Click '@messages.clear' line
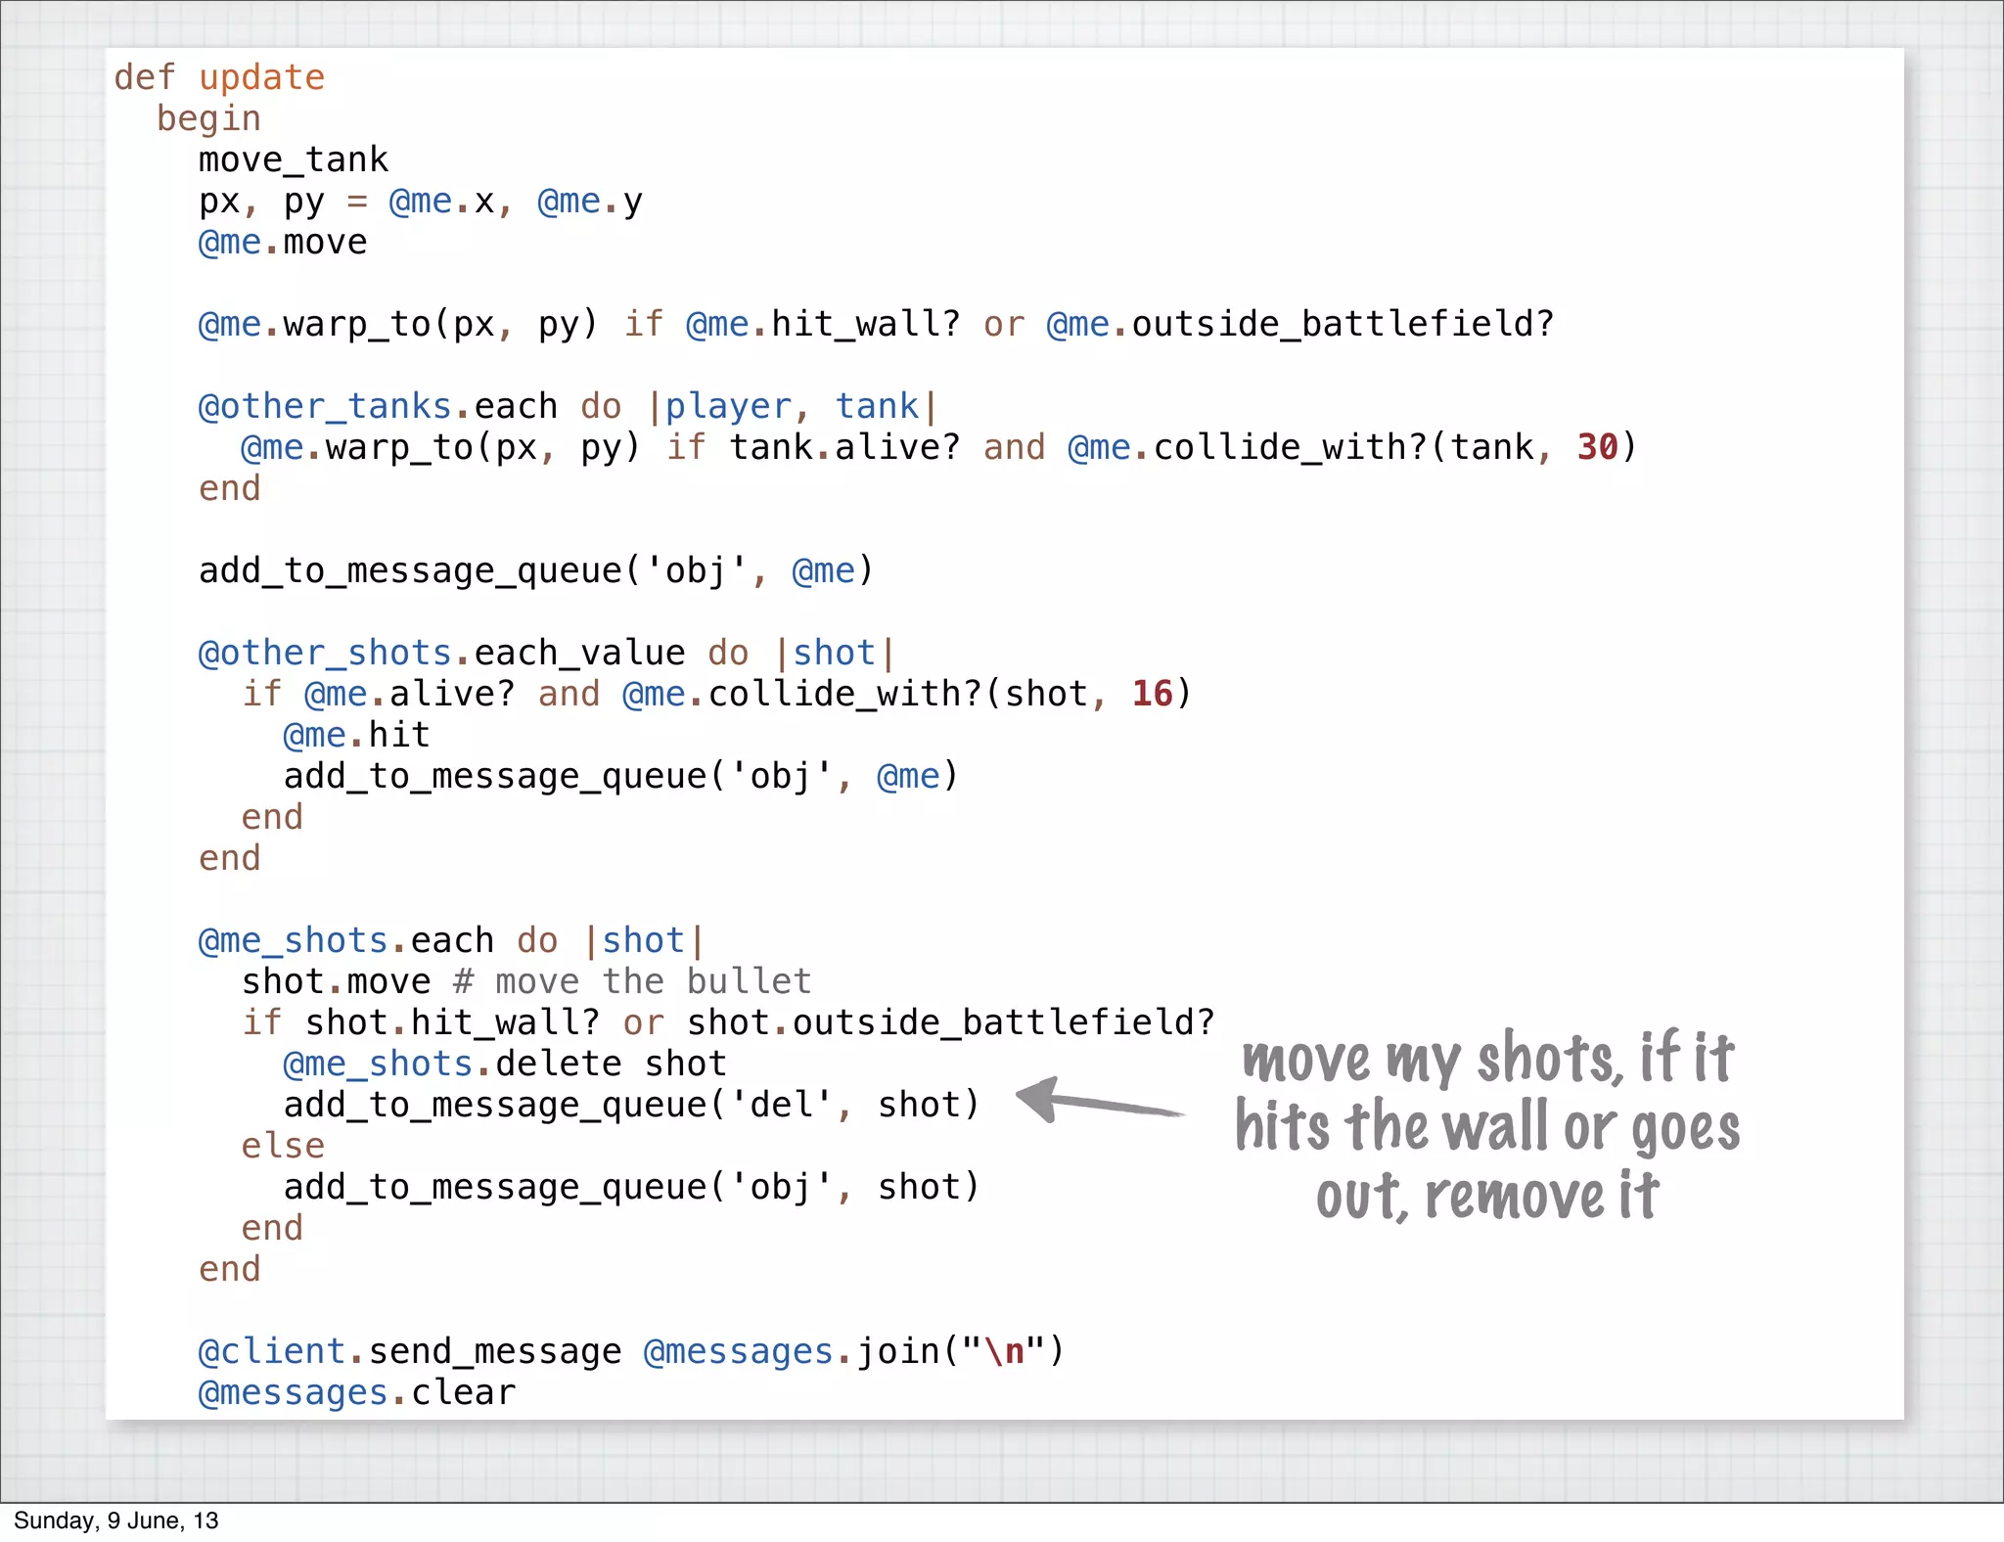Screen dimensions: 2004x1542 point(356,1392)
